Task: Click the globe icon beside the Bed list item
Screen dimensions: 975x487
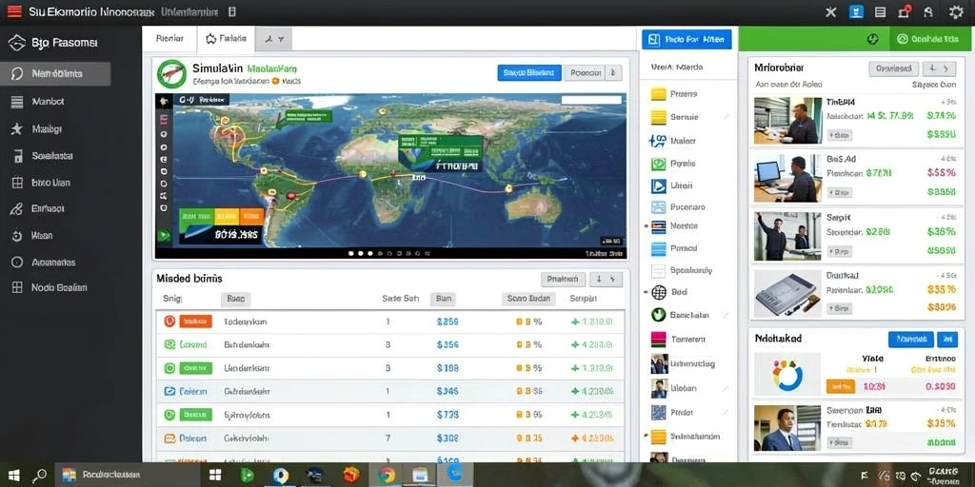Action: pos(659,291)
